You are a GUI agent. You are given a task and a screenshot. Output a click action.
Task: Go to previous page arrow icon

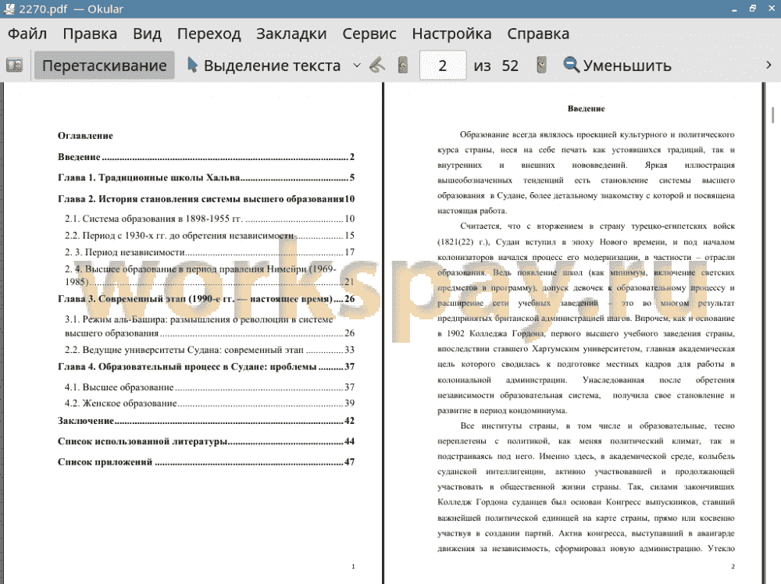click(x=403, y=66)
